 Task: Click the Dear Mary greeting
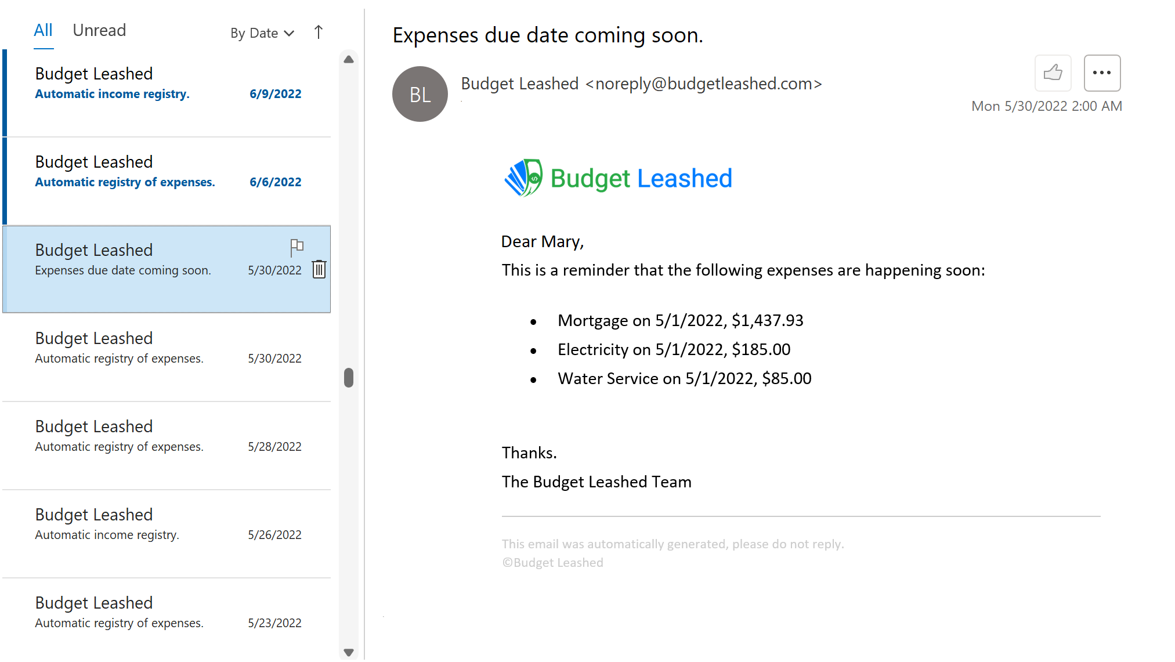point(543,241)
